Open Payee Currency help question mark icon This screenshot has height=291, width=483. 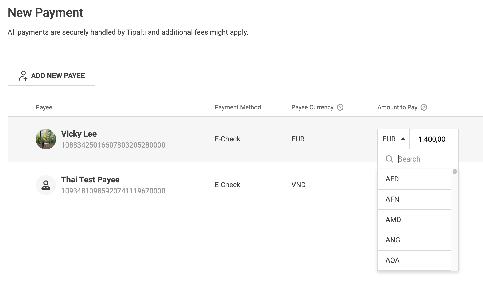pos(340,107)
